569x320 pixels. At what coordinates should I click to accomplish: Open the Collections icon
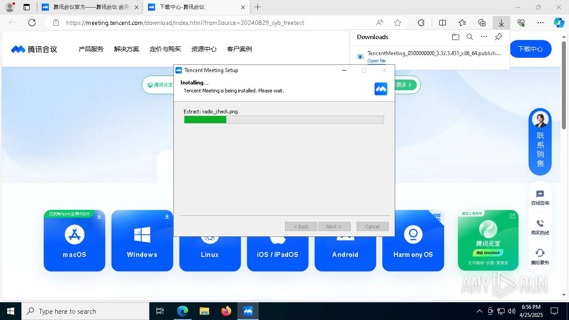[x=482, y=23]
